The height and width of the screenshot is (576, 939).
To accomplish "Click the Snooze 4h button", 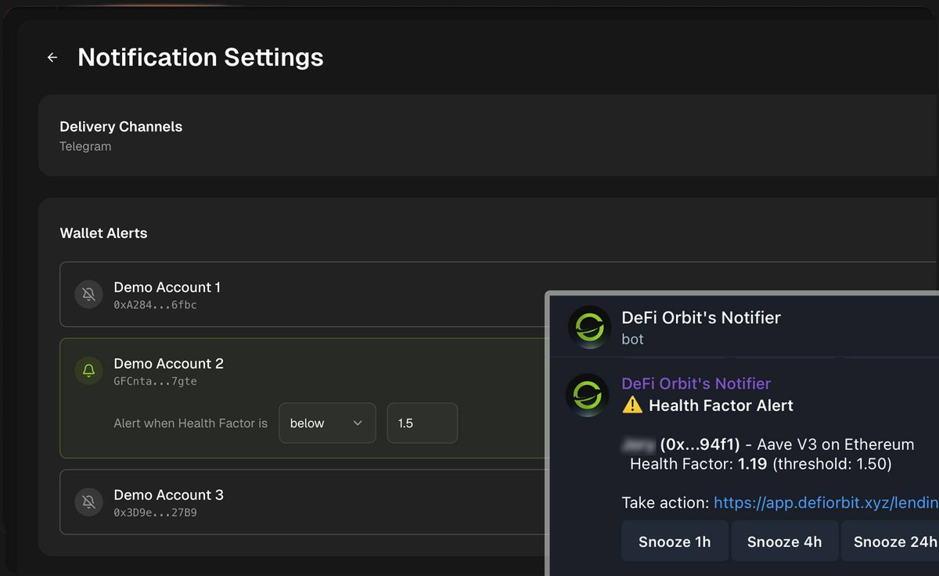I will (x=784, y=542).
